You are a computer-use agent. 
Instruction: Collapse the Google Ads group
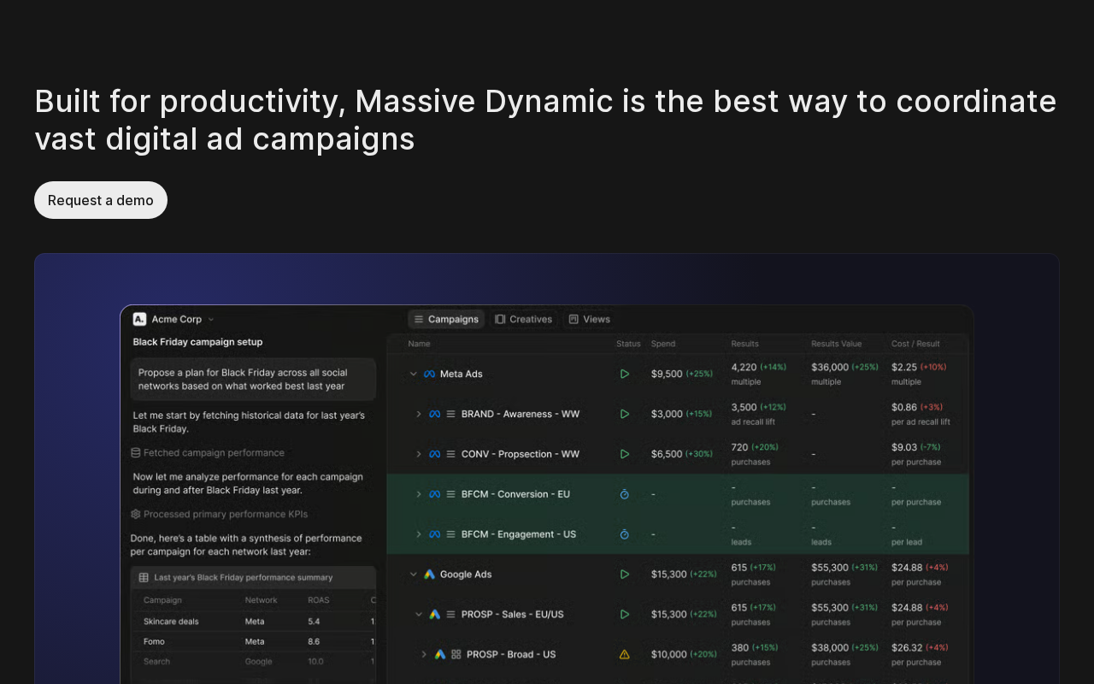point(414,575)
